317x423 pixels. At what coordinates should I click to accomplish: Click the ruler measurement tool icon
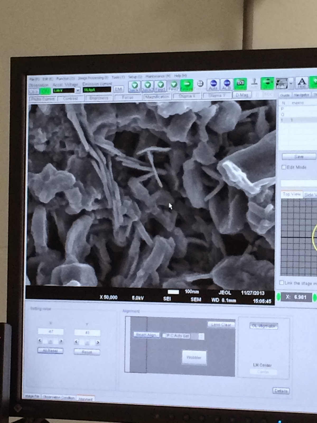pyautogui.click(x=282, y=83)
